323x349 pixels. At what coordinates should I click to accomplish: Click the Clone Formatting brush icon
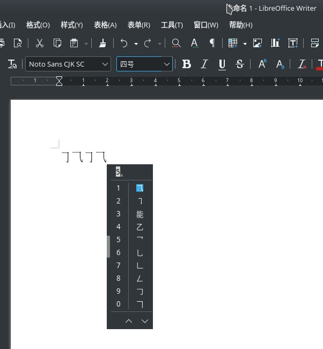pos(102,43)
